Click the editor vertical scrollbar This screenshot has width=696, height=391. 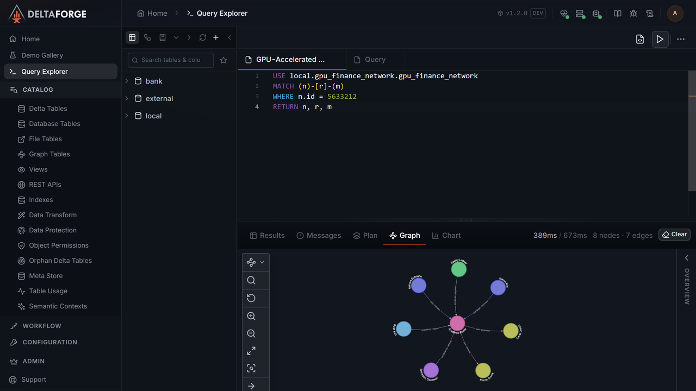point(692,130)
